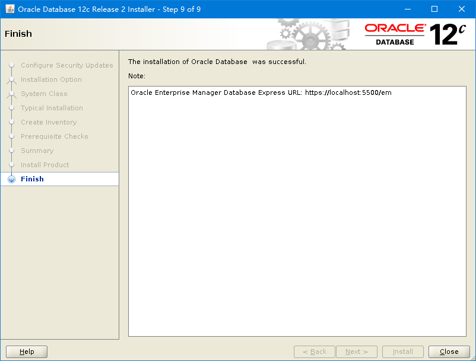
Task: Select the Installation Option step
Action: point(51,79)
